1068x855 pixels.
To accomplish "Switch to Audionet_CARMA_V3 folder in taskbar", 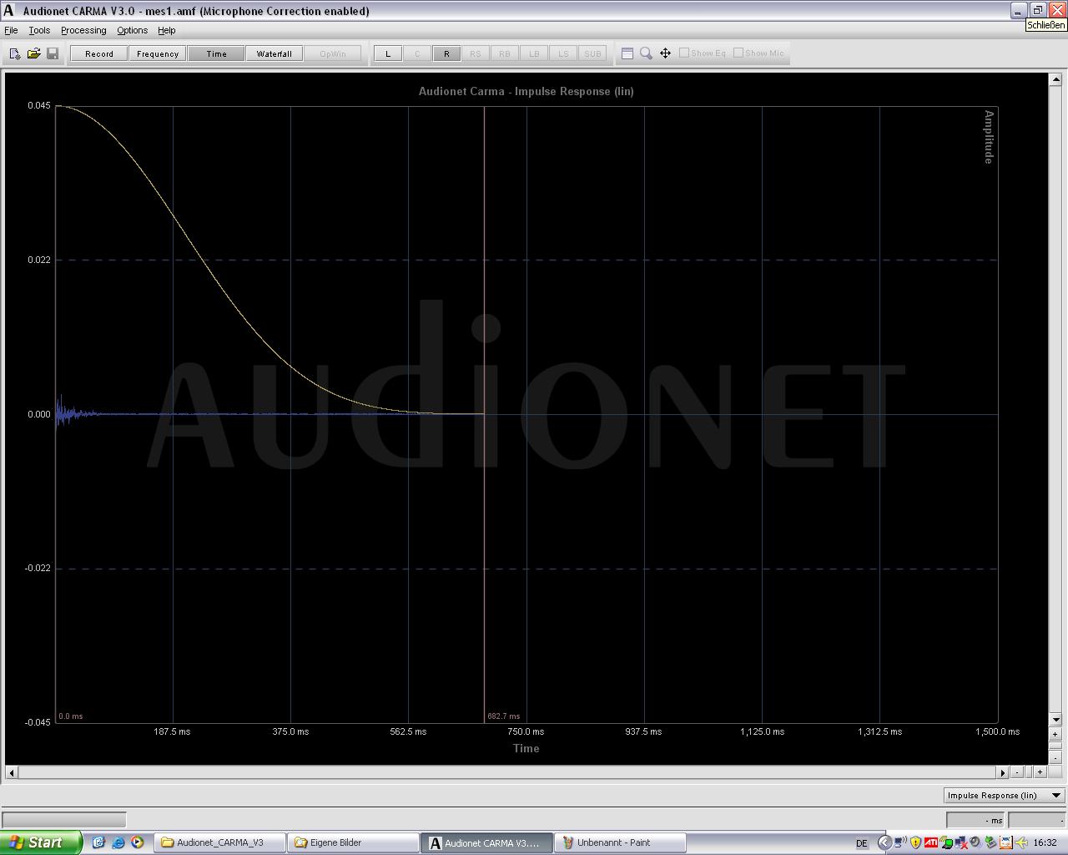I will pos(220,842).
